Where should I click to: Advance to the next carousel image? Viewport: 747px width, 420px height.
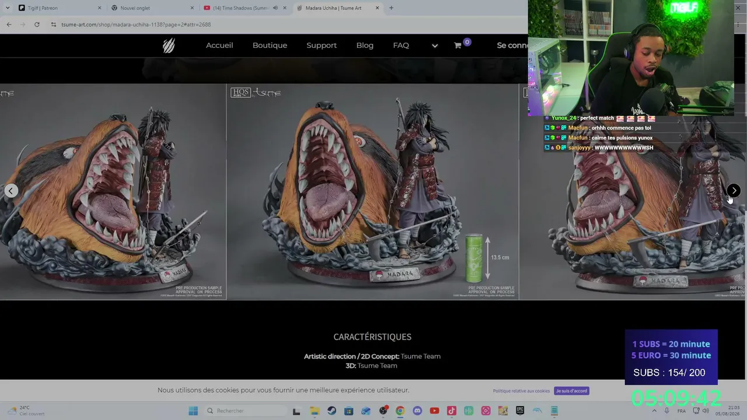point(734,191)
